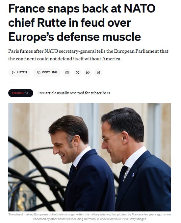
Task: Click the PRO portion of the badge
Action: point(26,93)
